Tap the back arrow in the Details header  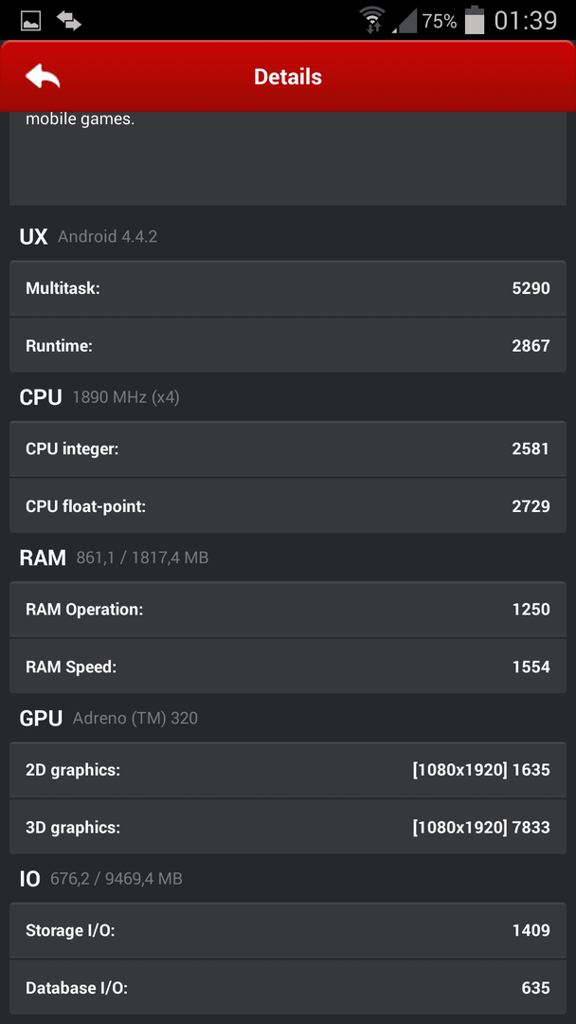[43, 77]
